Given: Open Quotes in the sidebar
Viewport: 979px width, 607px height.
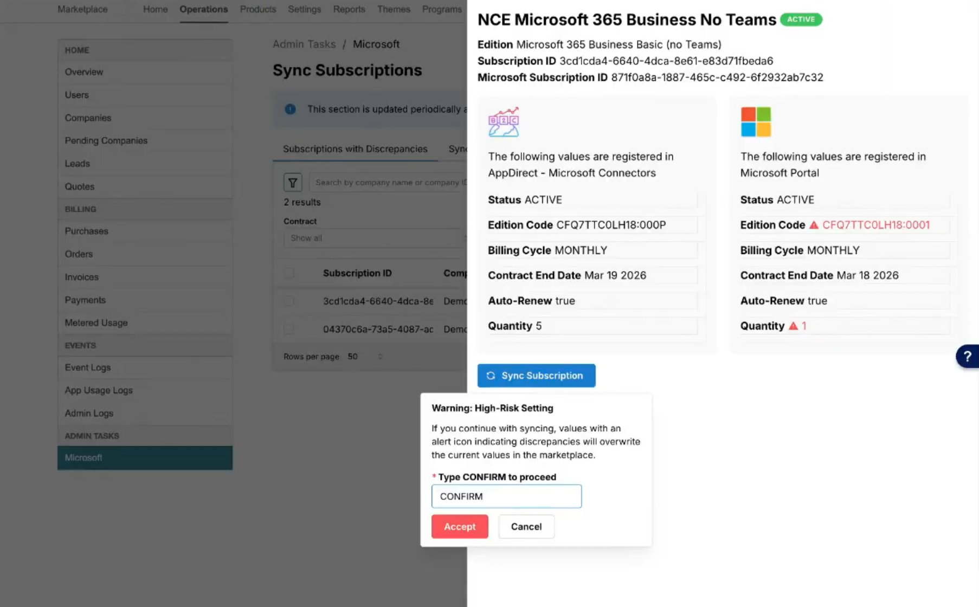Looking at the screenshot, I should (x=145, y=186).
